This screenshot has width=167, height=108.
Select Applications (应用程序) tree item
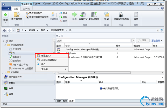15,49
